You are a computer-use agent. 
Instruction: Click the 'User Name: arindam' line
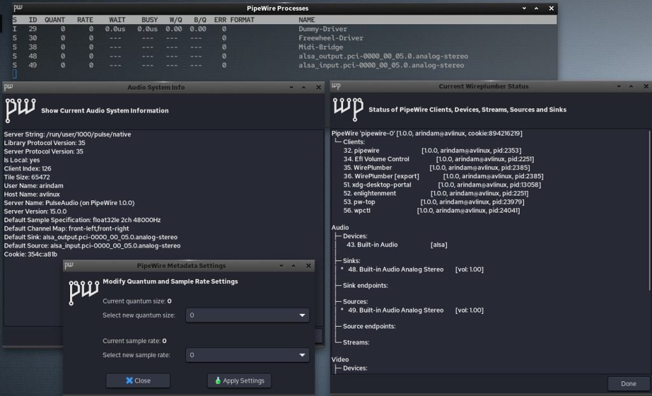pyautogui.click(x=34, y=185)
